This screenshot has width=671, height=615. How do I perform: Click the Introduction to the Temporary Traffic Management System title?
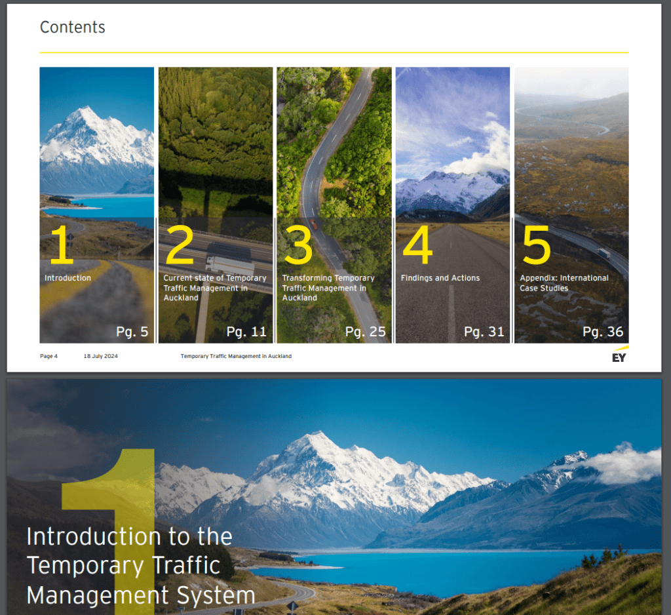click(x=141, y=565)
